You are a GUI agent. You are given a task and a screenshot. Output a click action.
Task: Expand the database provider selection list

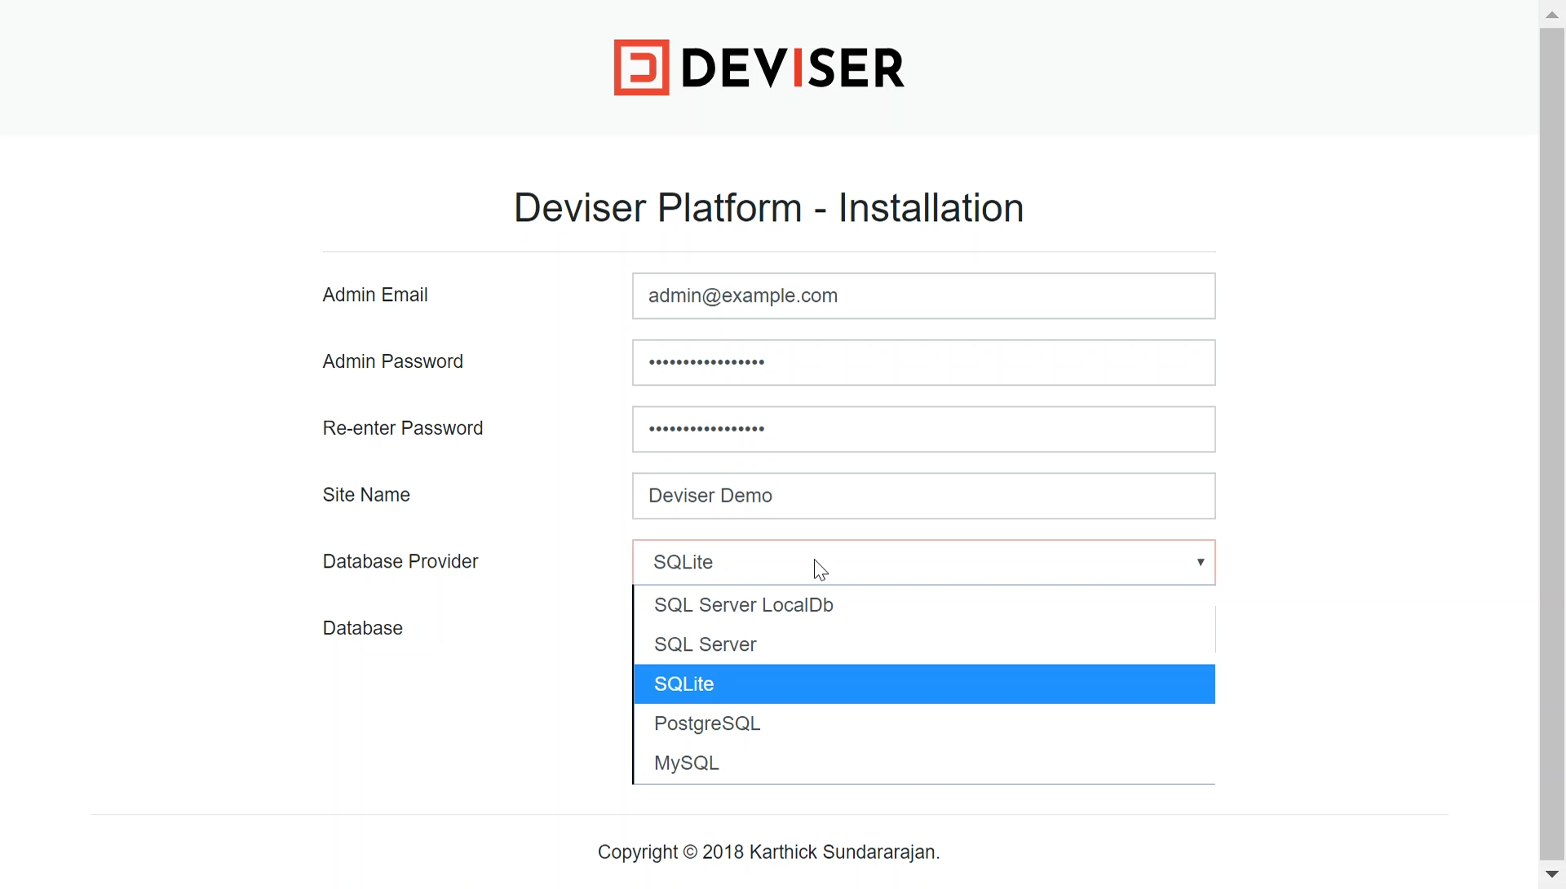point(1200,562)
